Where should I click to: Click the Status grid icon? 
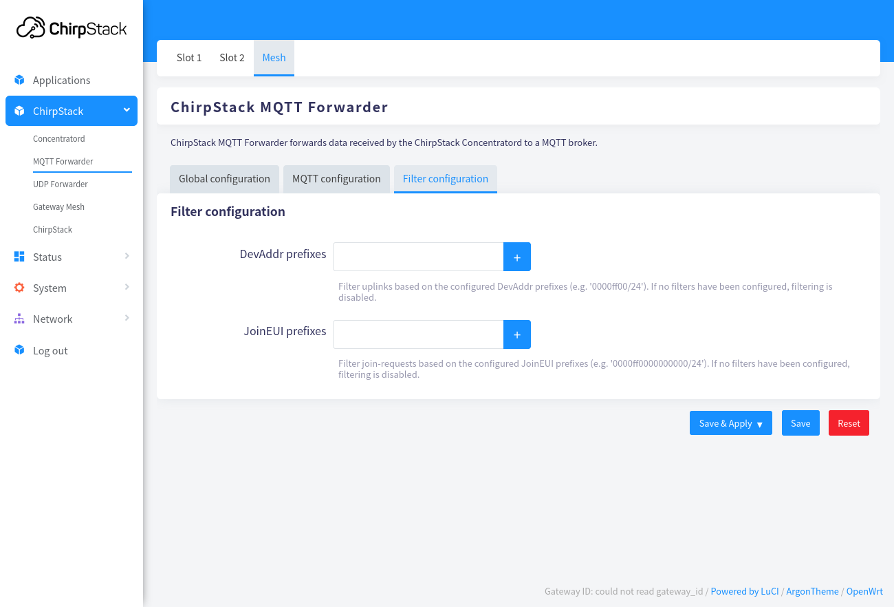[19, 257]
